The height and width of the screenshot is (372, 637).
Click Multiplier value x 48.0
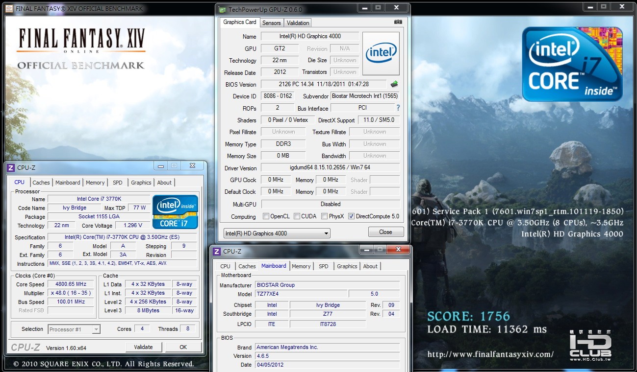click(x=72, y=293)
